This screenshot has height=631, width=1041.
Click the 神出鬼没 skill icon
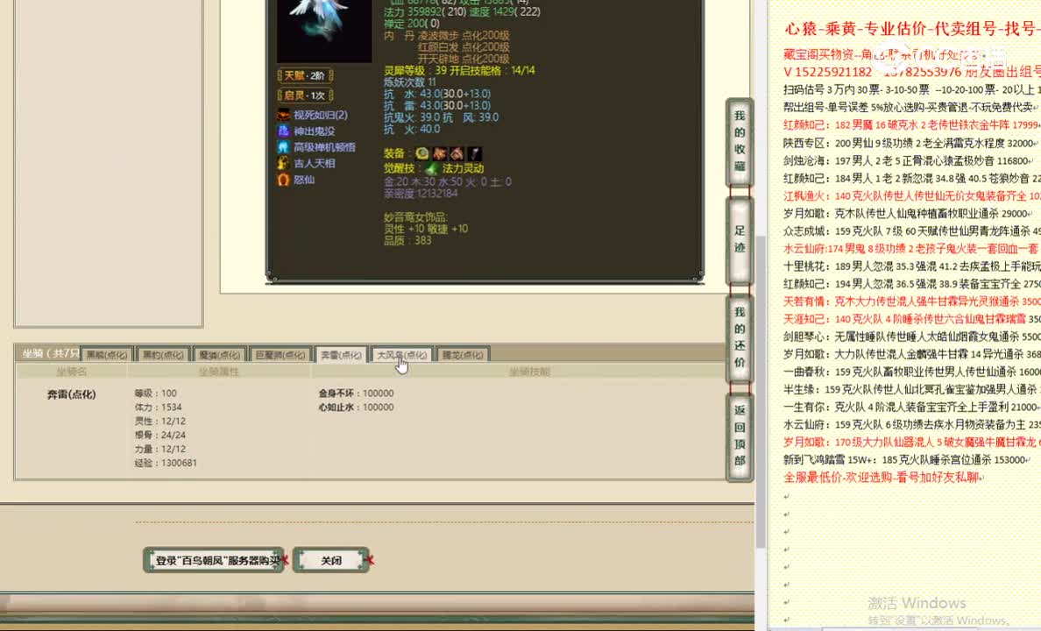coord(284,131)
